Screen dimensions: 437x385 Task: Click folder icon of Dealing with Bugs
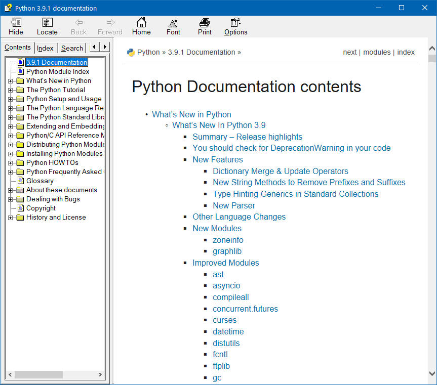(x=20, y=199)
